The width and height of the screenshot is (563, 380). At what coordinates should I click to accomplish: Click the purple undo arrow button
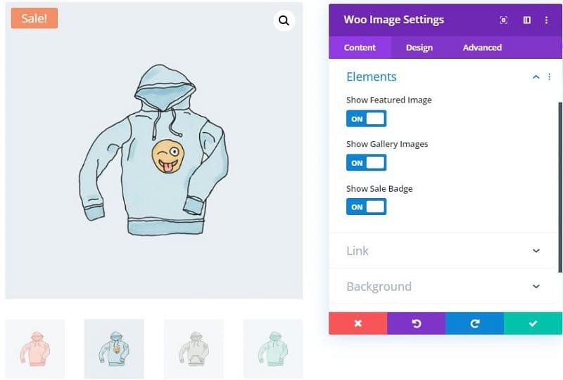point(417,323)
